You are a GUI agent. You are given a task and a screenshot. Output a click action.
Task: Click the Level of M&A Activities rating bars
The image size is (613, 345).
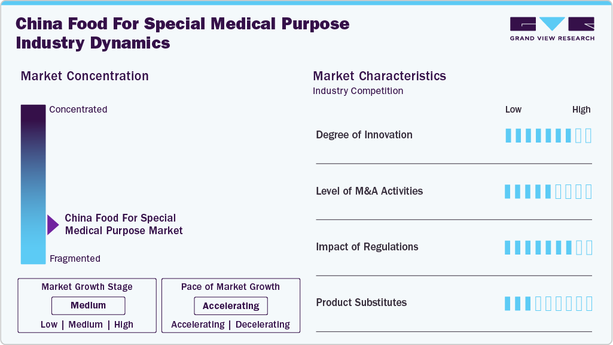point(548,192)
